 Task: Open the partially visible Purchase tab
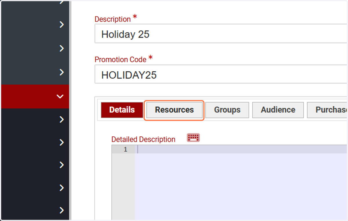click(327, 110)
